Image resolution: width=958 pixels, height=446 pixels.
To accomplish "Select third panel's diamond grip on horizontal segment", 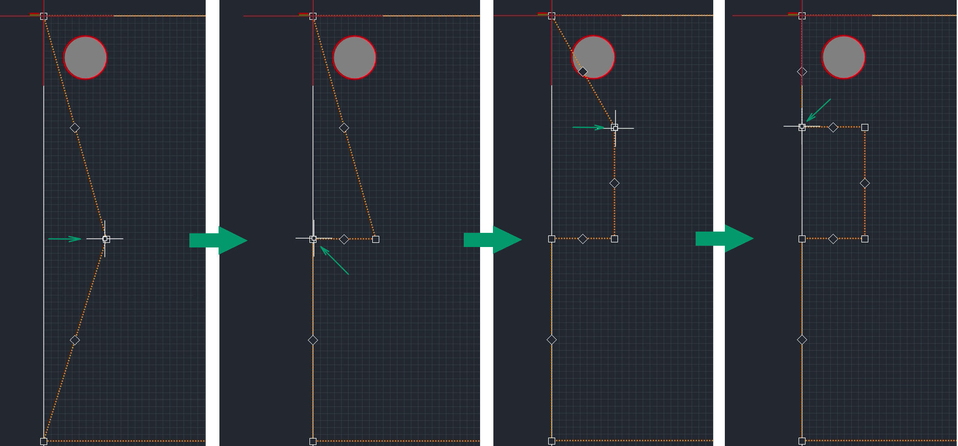I will 583,239.
